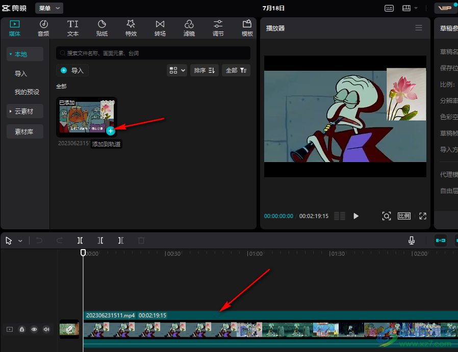The height and width of the screenshot is (352, 458).
Task: Click the timeline playhead marker
Action: 83,253
